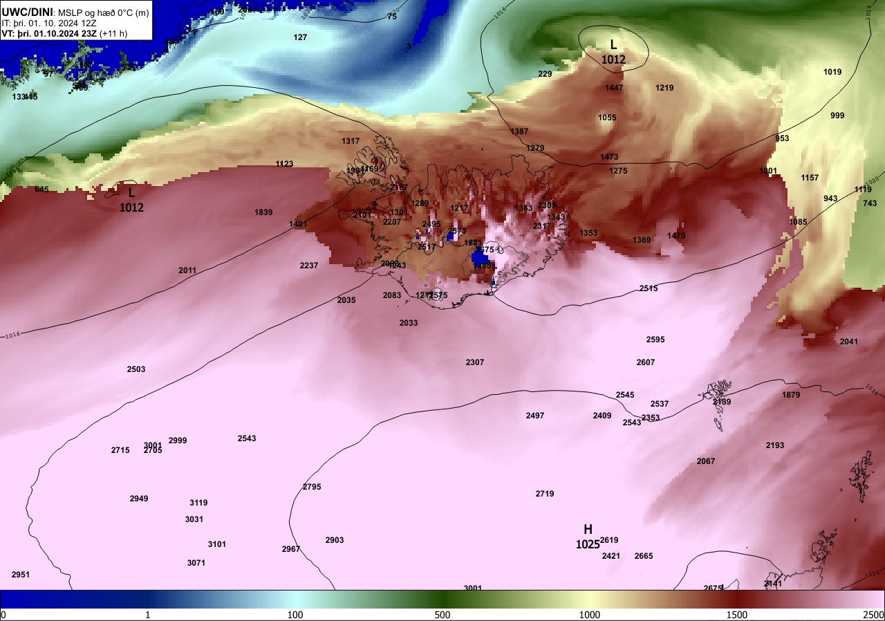Image resolution: width=885 pixels, height=621 pixels.
Task: Click the freezing level value '1479'
Action: point(676,236)
